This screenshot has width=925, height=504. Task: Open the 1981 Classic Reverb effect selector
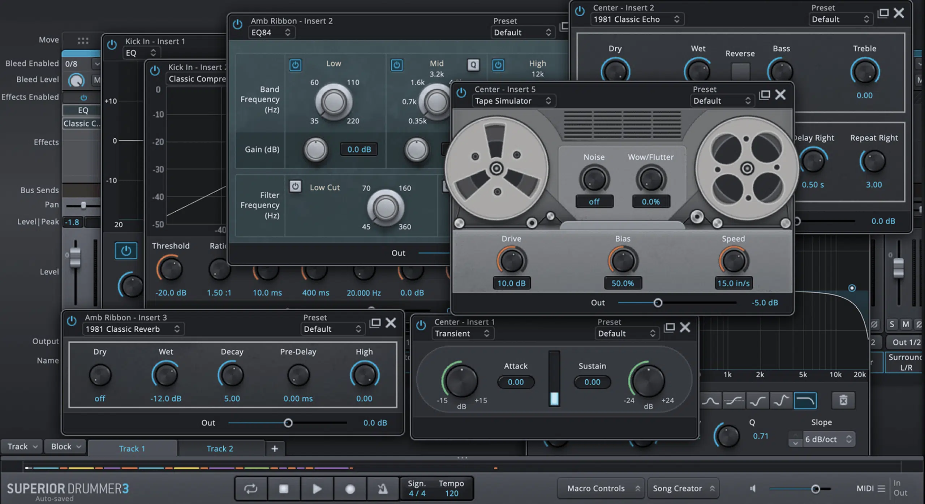tap(133, 329)
